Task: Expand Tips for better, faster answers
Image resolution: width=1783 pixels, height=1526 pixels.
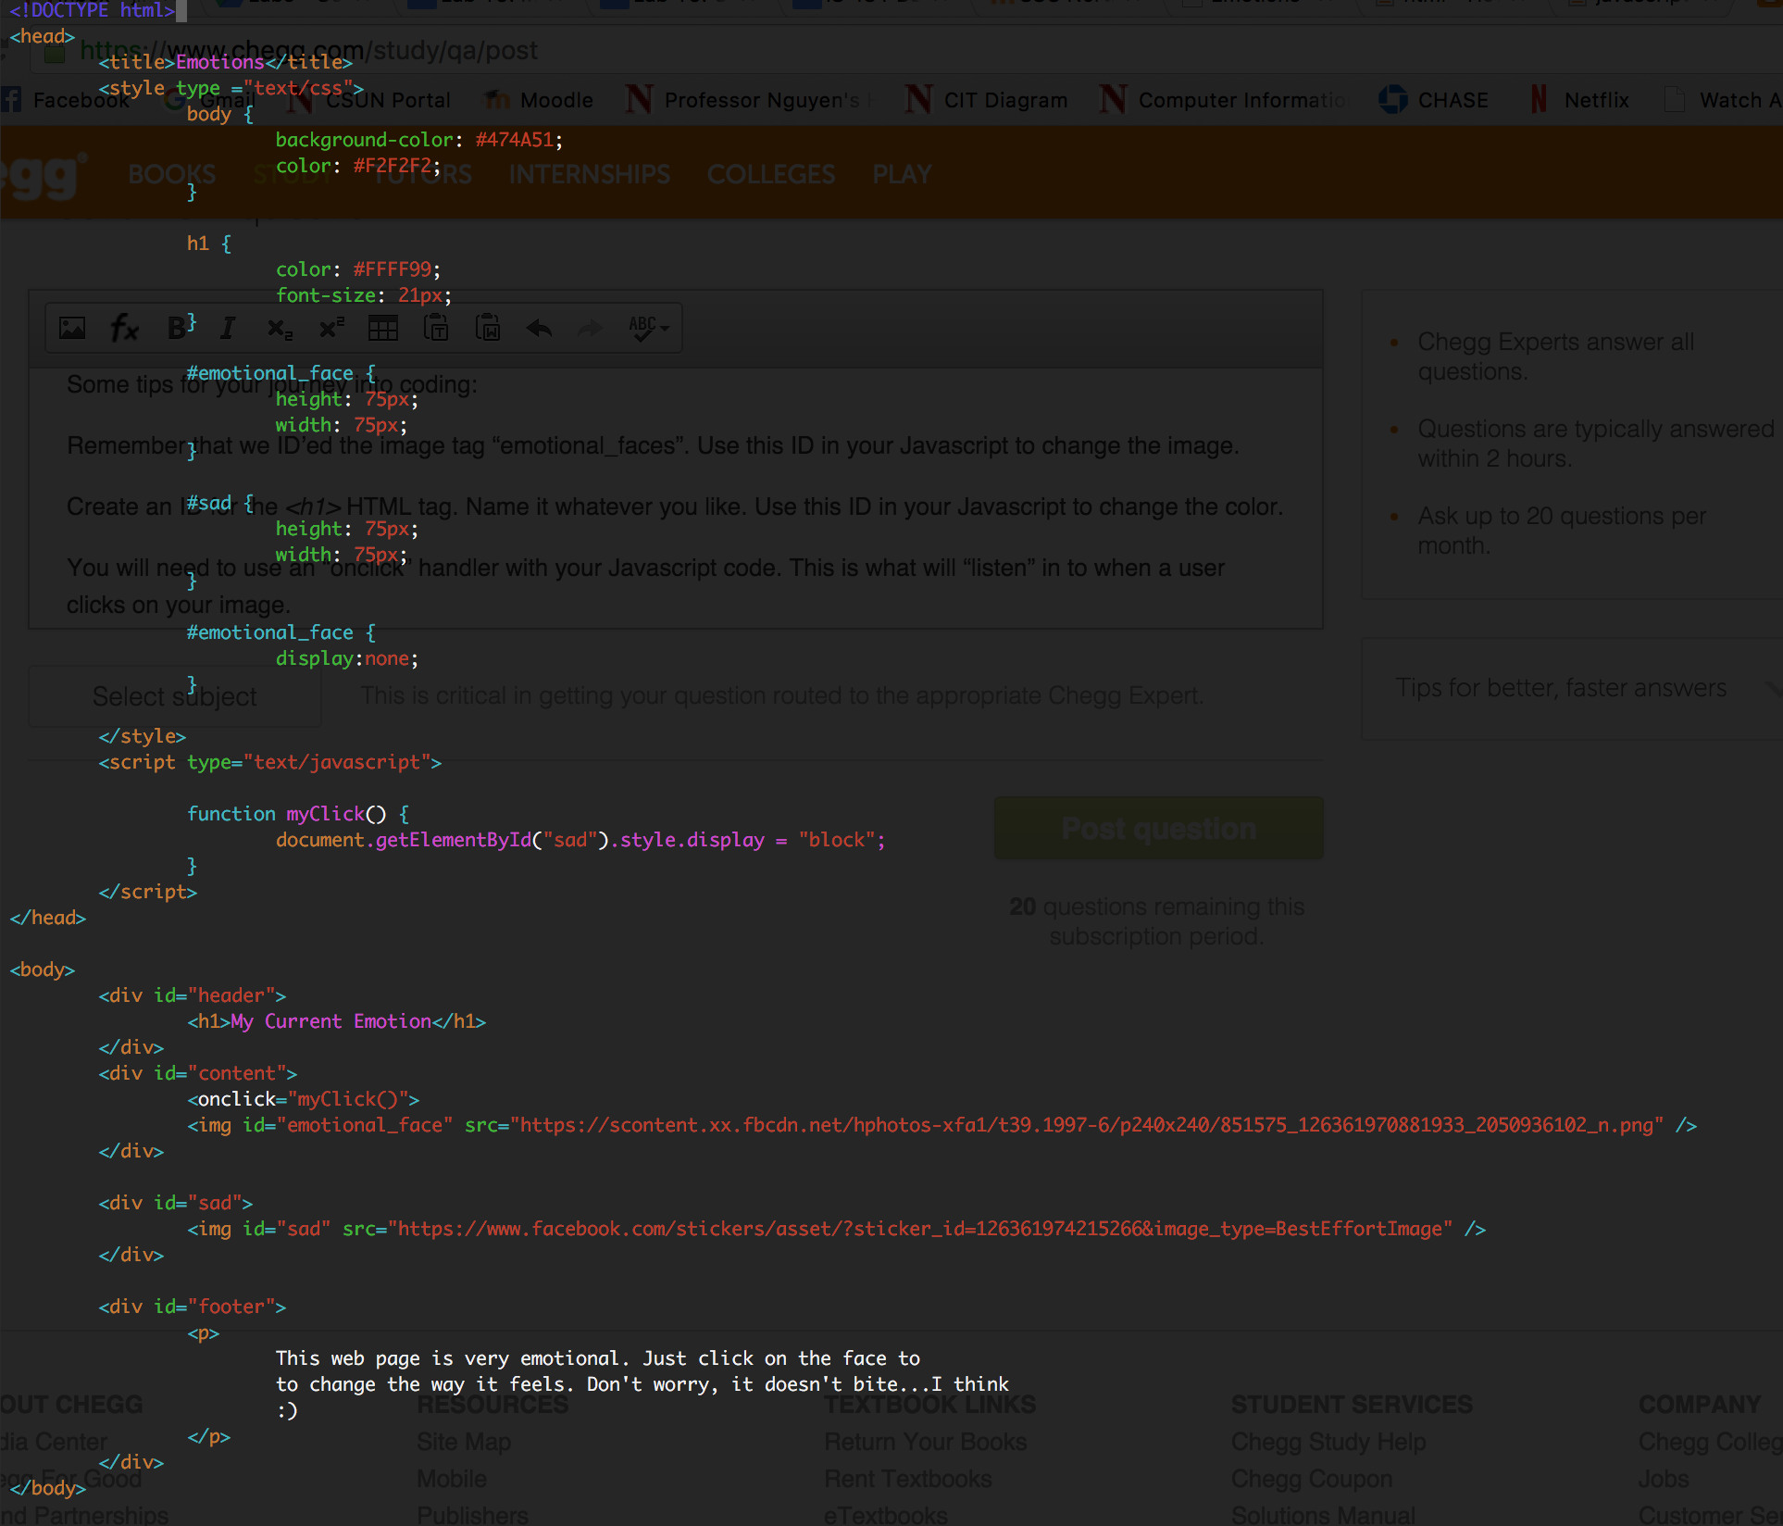Action: [1572, 688]
